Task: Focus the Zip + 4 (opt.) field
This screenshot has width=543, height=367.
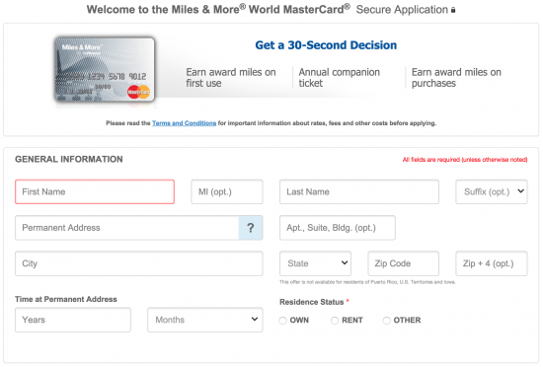Action: point(492,263)
